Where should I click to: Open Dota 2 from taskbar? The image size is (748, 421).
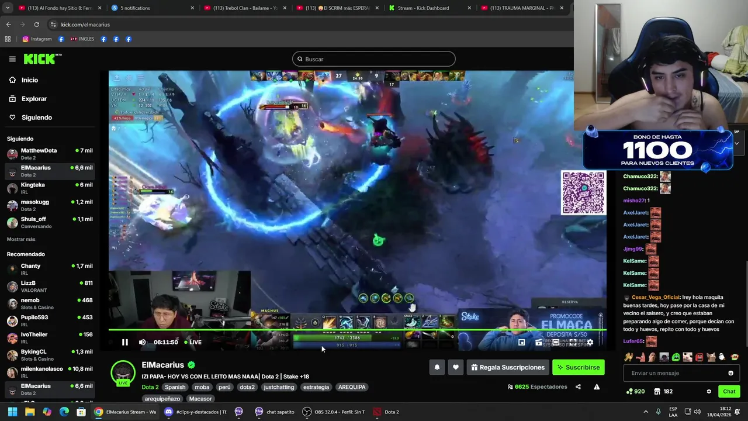click(386, 412)
